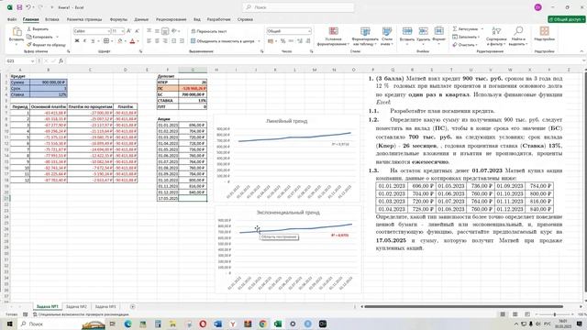Open the font size 11 dropdown

click(122, 30)
